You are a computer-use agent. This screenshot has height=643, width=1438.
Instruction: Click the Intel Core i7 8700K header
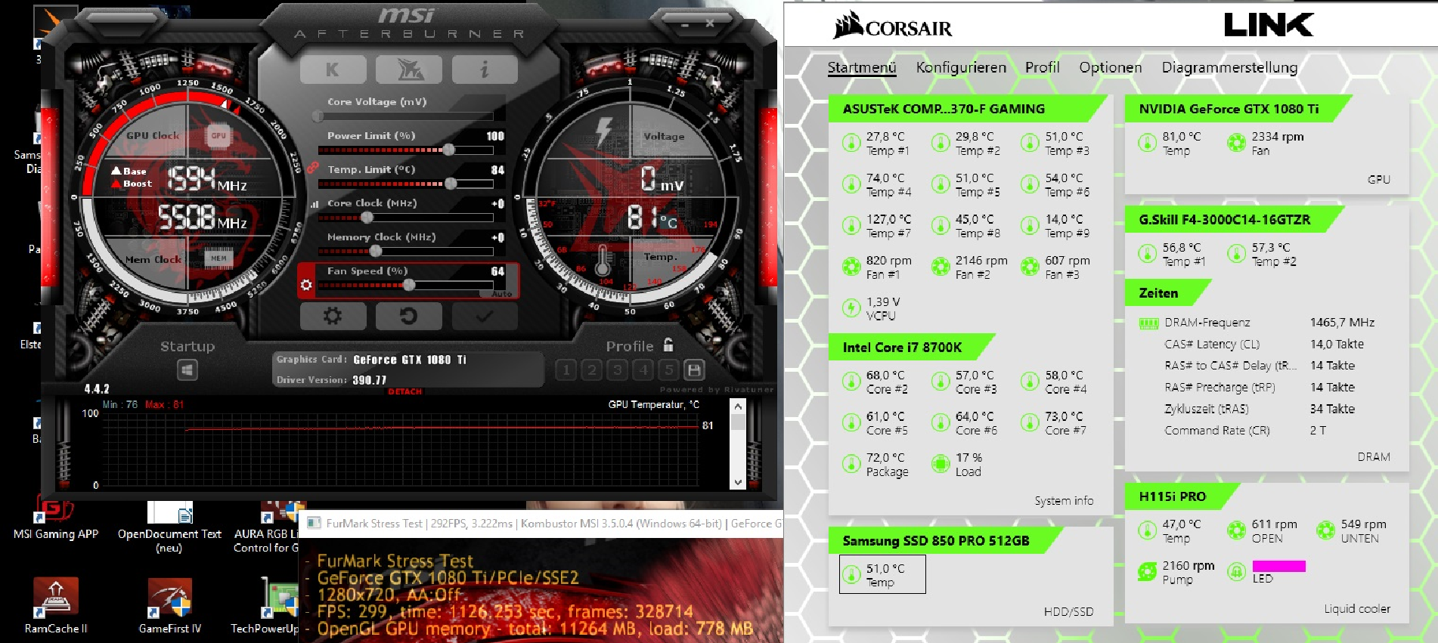pos(911,348)
